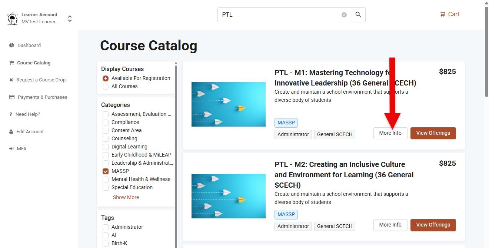
Task: Check the Compliance category
Action: 106,123
